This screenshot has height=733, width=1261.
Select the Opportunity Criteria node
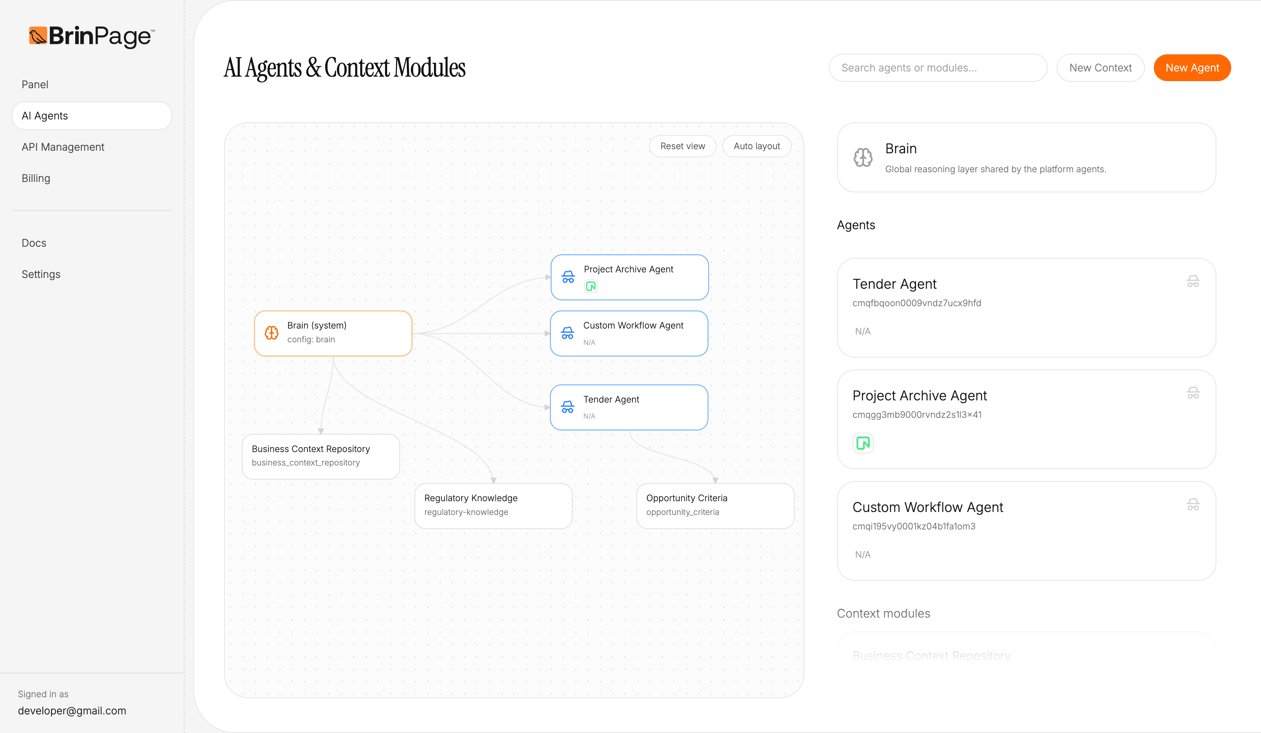(x=715, y=505)
